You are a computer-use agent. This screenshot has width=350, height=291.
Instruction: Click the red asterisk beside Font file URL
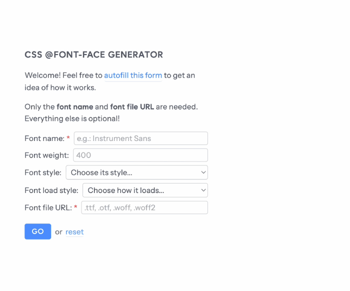[x=75, y=207]
